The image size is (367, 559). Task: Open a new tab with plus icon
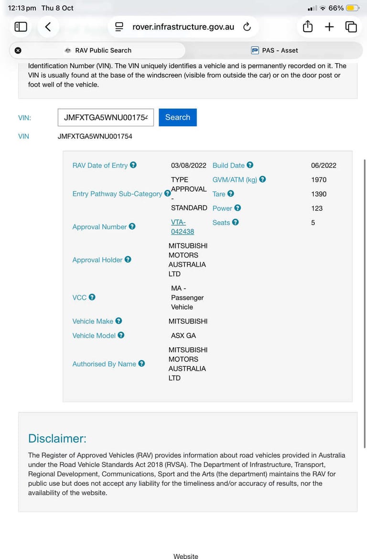point(329,27)
